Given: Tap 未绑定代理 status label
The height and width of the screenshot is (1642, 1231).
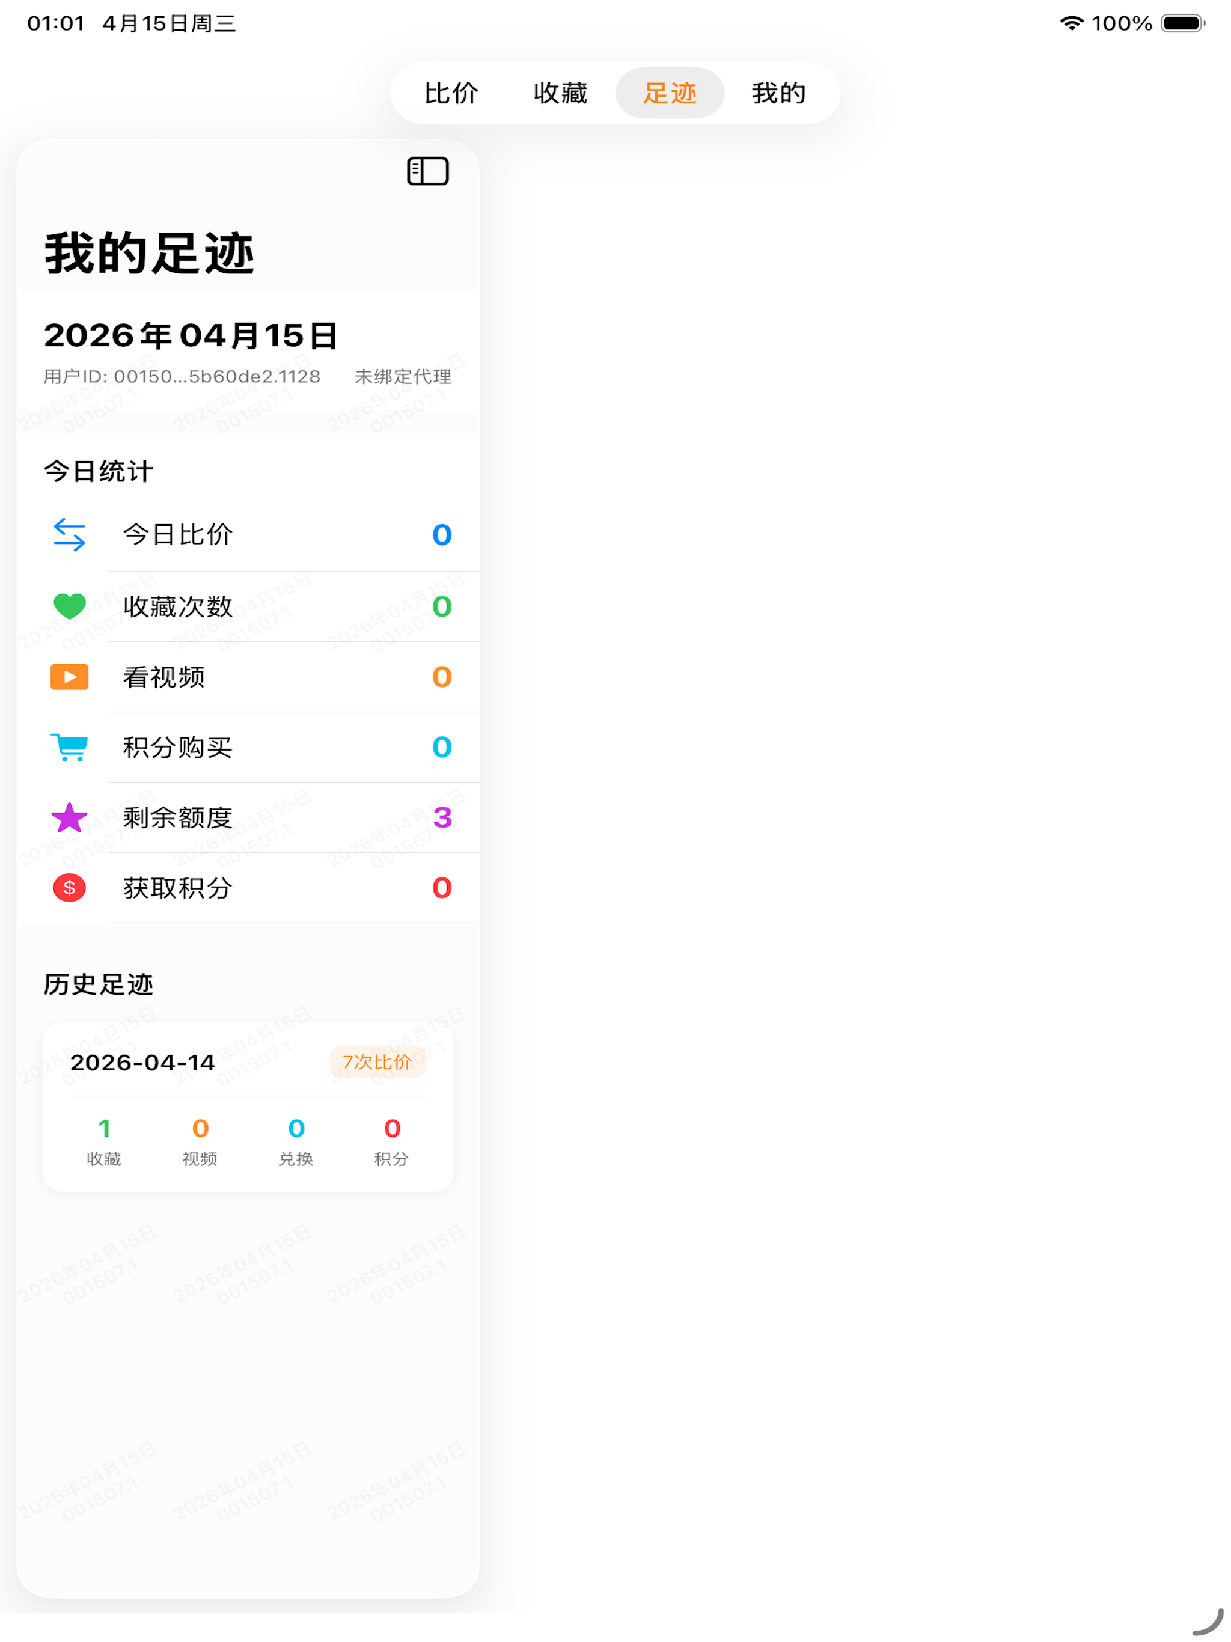Looking at the screenshot, I should 402,376.
